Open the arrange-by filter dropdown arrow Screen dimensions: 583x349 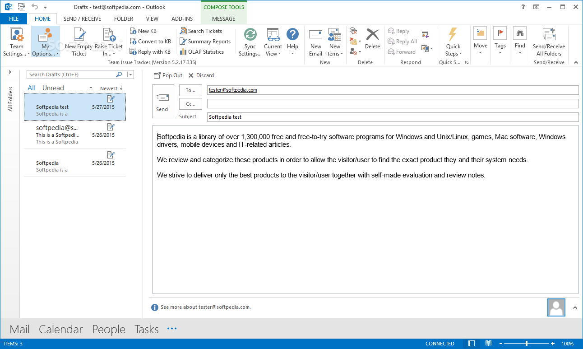point(91,88)
